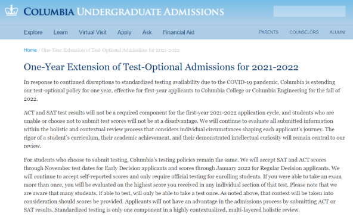
Task: Navigate to Financial Aid
Action: (178, 32)
